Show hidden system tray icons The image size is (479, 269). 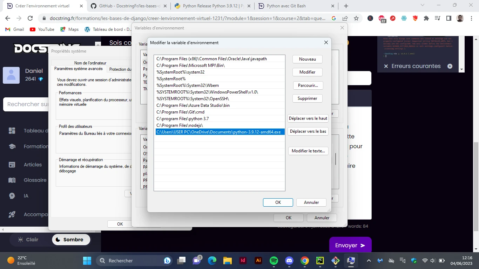[x=369, y=261]
